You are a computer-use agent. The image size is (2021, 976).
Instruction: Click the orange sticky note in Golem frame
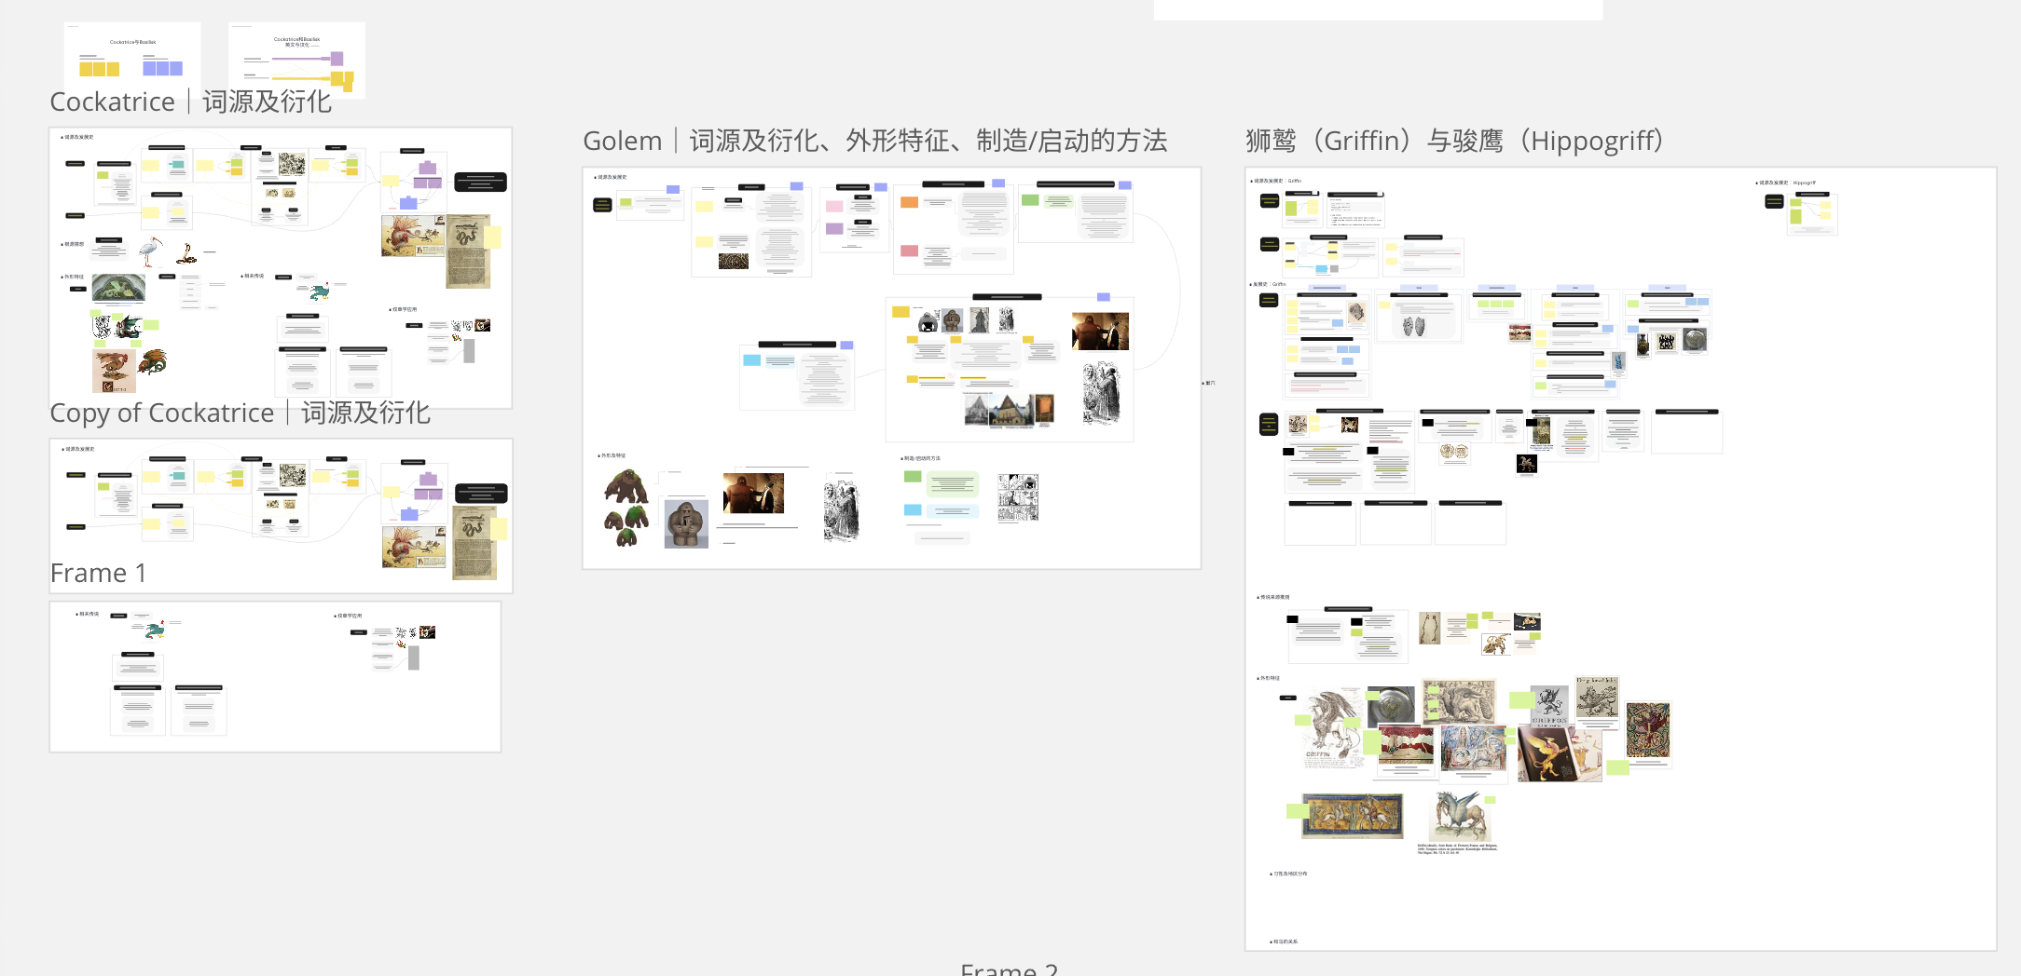pos(910,202)
